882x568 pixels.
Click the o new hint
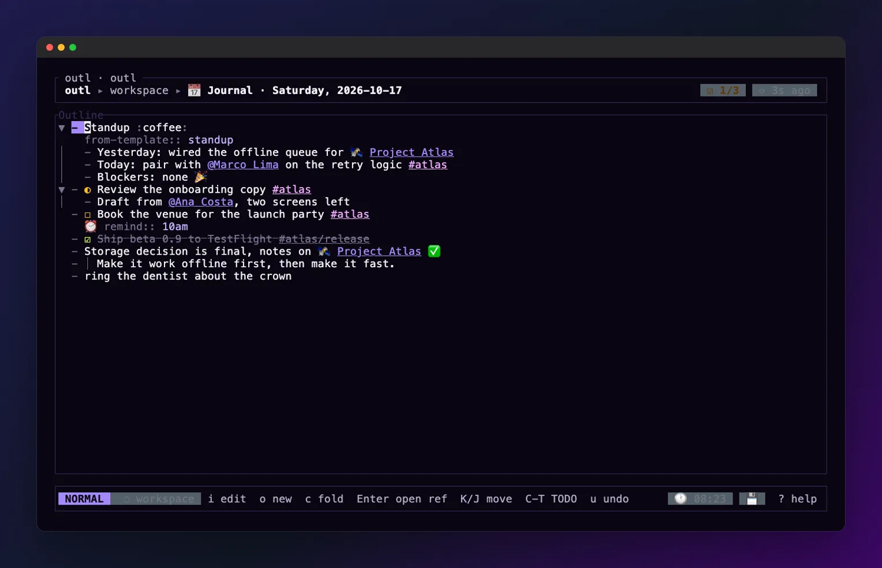point(275,499)
